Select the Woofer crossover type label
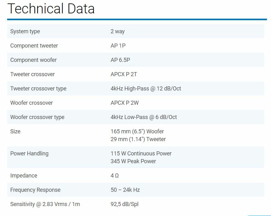The width and height of the screenshot is (271, 216). click(37, 117)
